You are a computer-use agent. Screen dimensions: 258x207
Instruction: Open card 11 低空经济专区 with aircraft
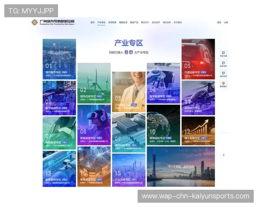click(198, 98)
